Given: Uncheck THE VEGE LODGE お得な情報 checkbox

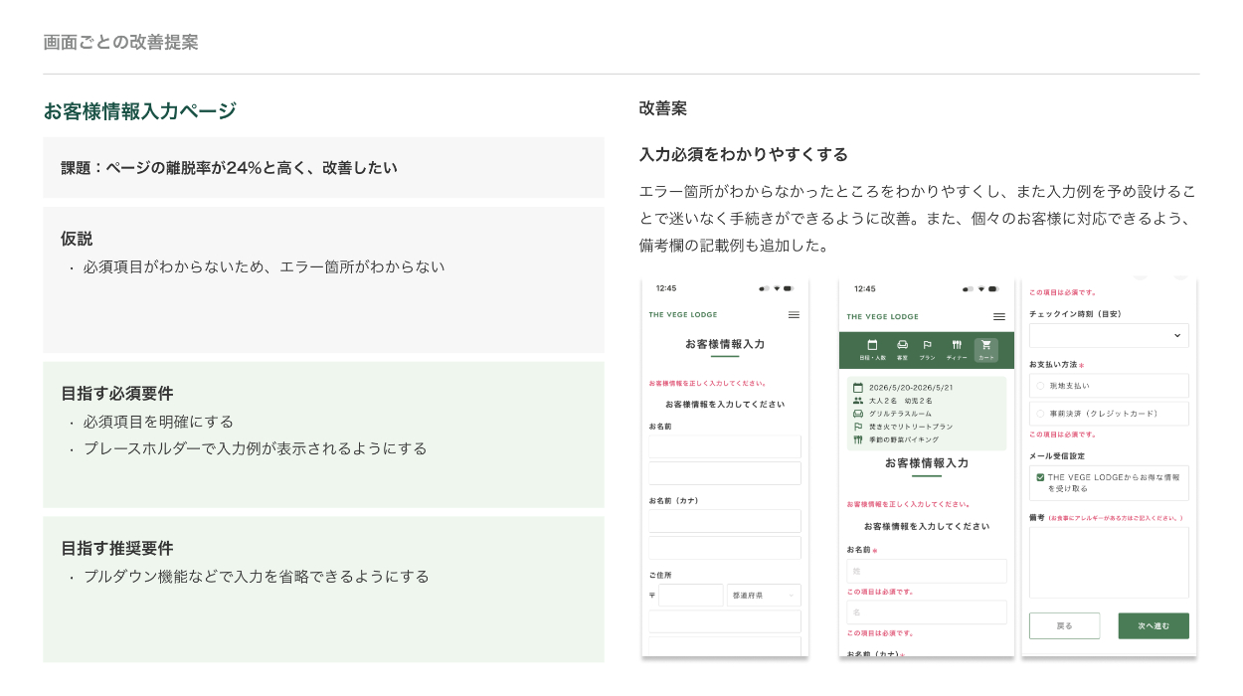Looking at the screenshot, I should [1040, 477].
